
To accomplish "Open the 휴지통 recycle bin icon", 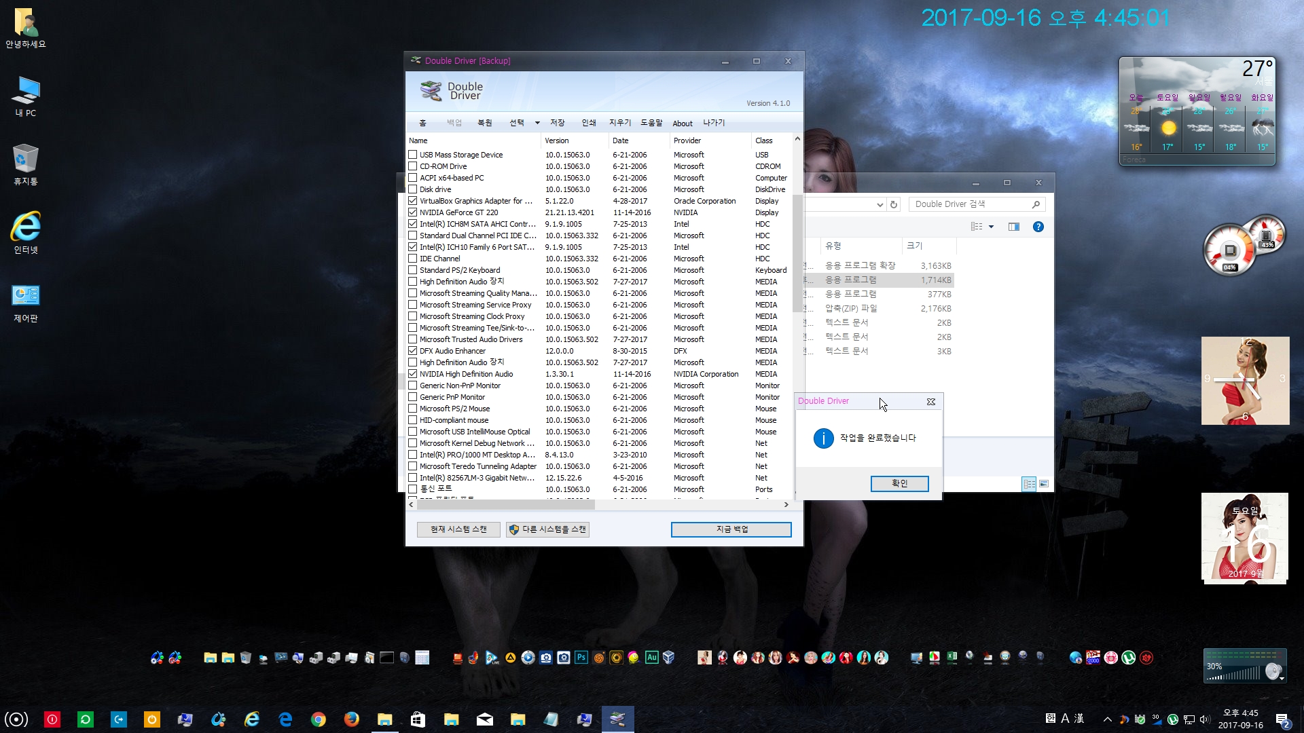I will click(x=26, y=165).
